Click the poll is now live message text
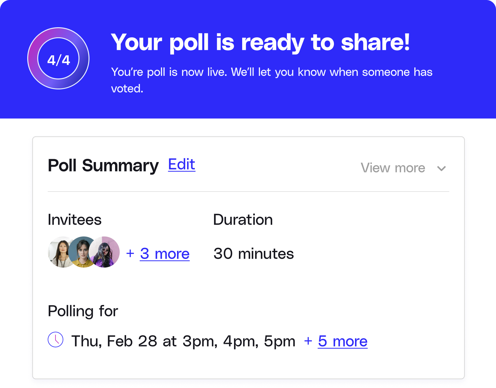 pos(272,80)
